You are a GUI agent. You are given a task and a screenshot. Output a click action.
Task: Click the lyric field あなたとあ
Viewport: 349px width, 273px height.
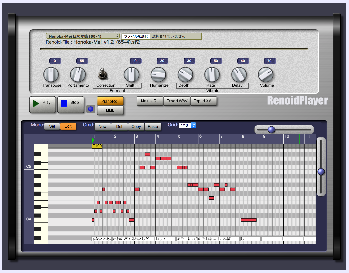click(x=102, y=239)
